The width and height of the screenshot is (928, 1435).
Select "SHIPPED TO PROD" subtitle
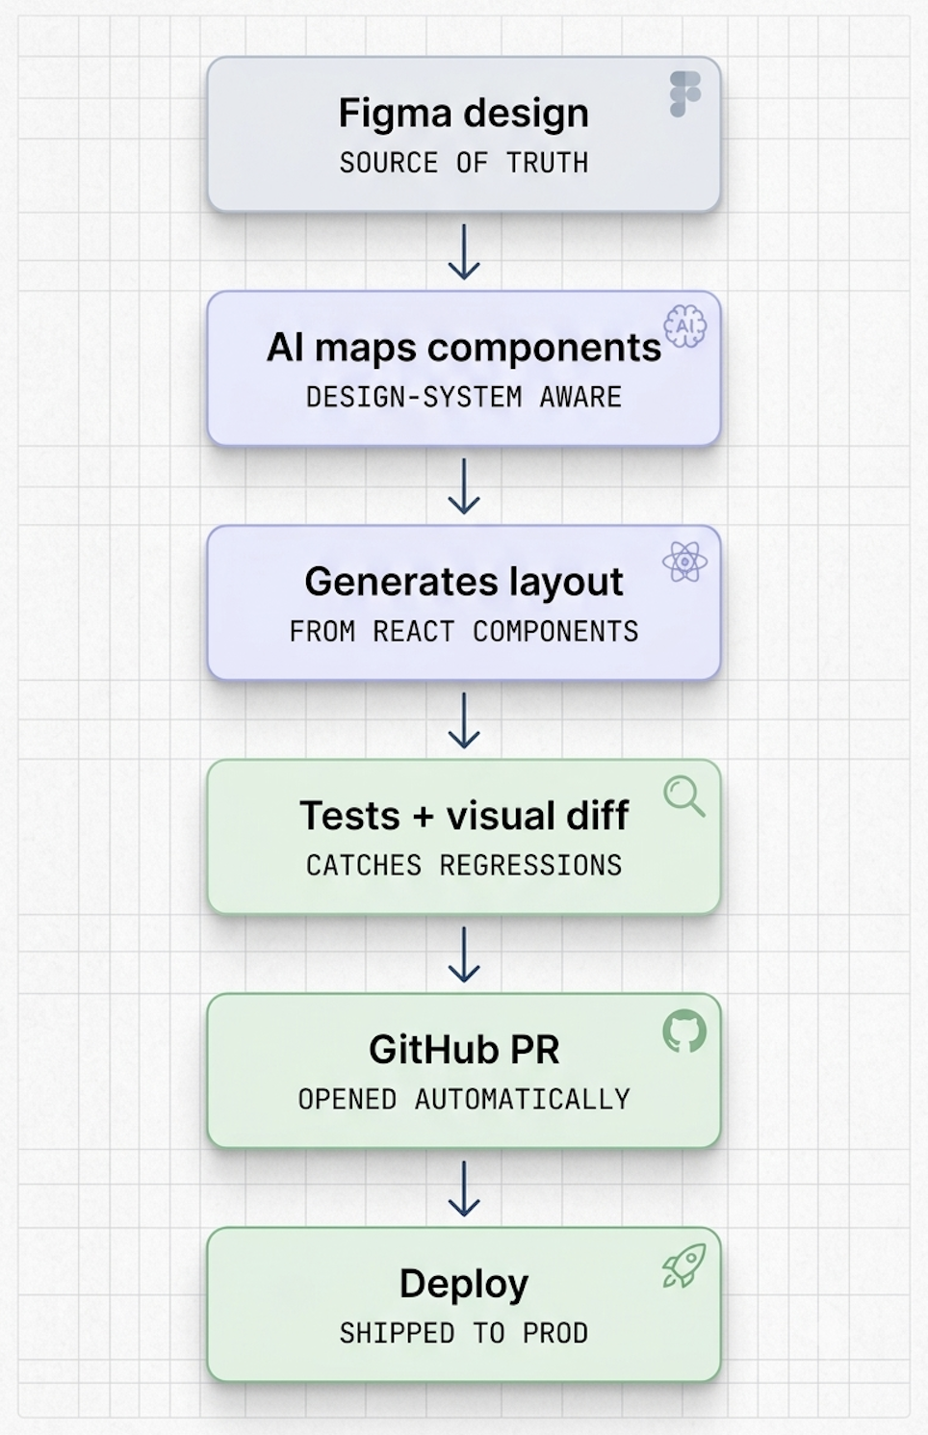[463, 1333]
